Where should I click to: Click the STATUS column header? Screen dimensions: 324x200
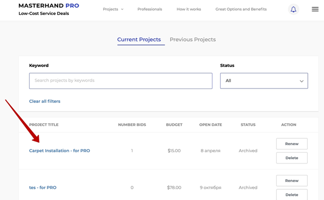point(248,125)
